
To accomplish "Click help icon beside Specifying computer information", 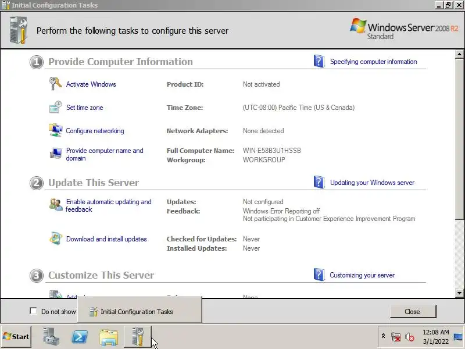I will [x=319, y=61].
